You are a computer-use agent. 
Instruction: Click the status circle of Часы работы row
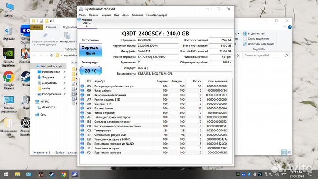coord(82,90)
